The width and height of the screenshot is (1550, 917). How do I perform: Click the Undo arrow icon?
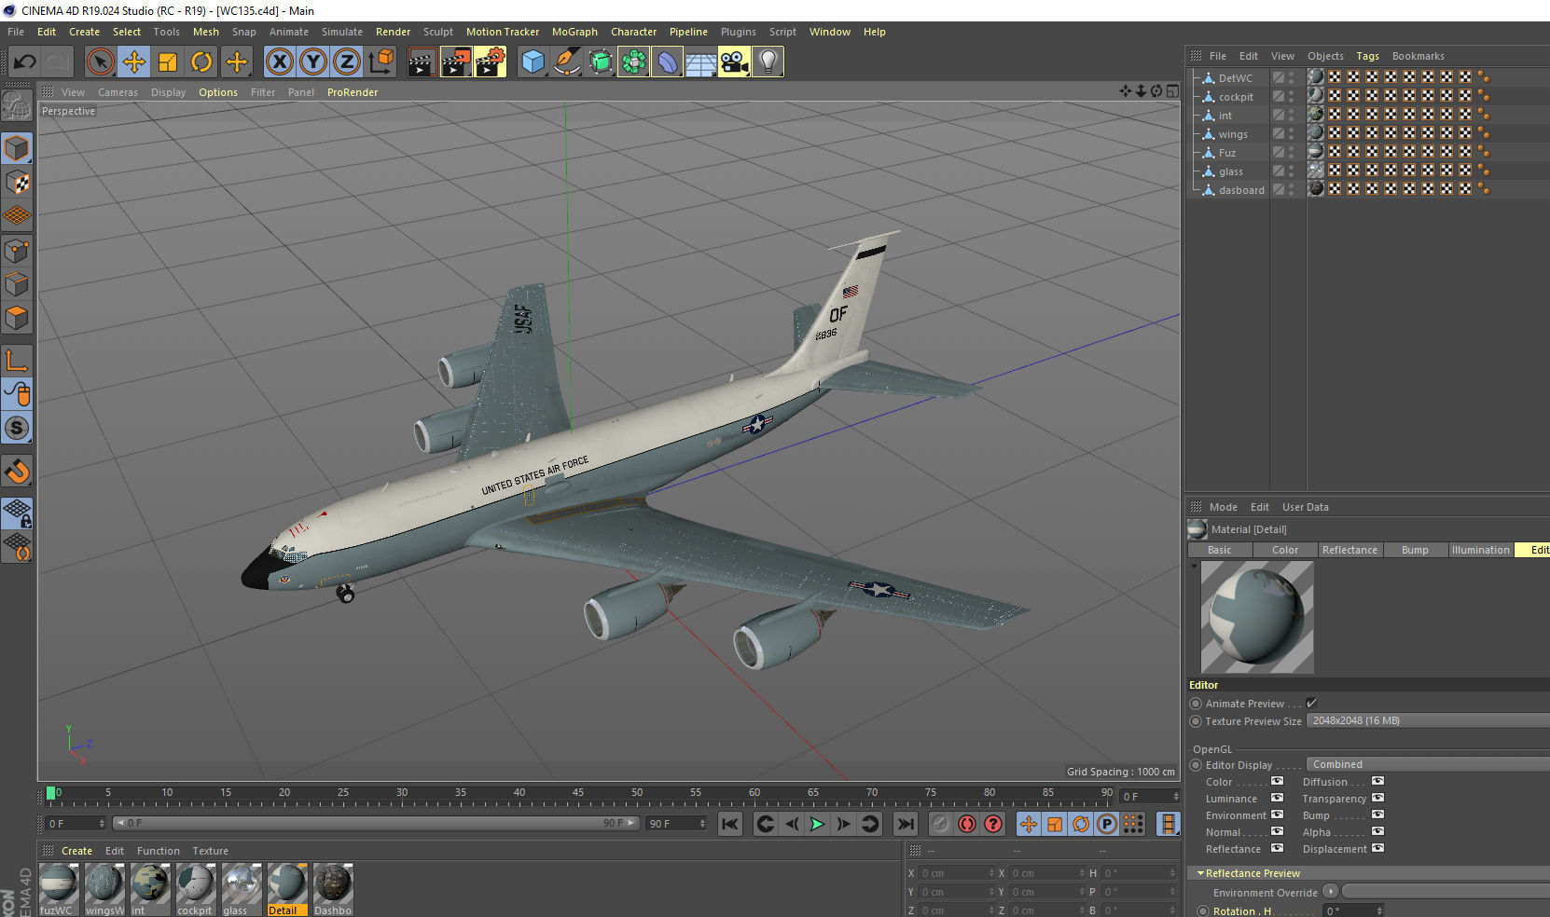tap(25, 62)
